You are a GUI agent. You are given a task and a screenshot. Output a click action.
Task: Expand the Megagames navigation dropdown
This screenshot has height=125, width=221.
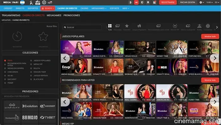pos(99,8)
